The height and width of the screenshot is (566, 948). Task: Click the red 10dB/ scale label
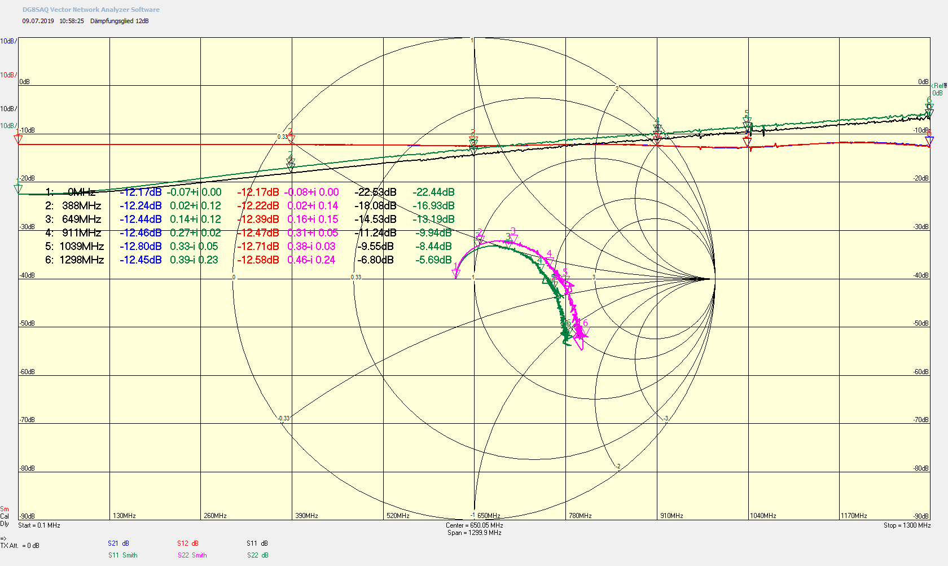pyautogui.click(x=8, y=75)
